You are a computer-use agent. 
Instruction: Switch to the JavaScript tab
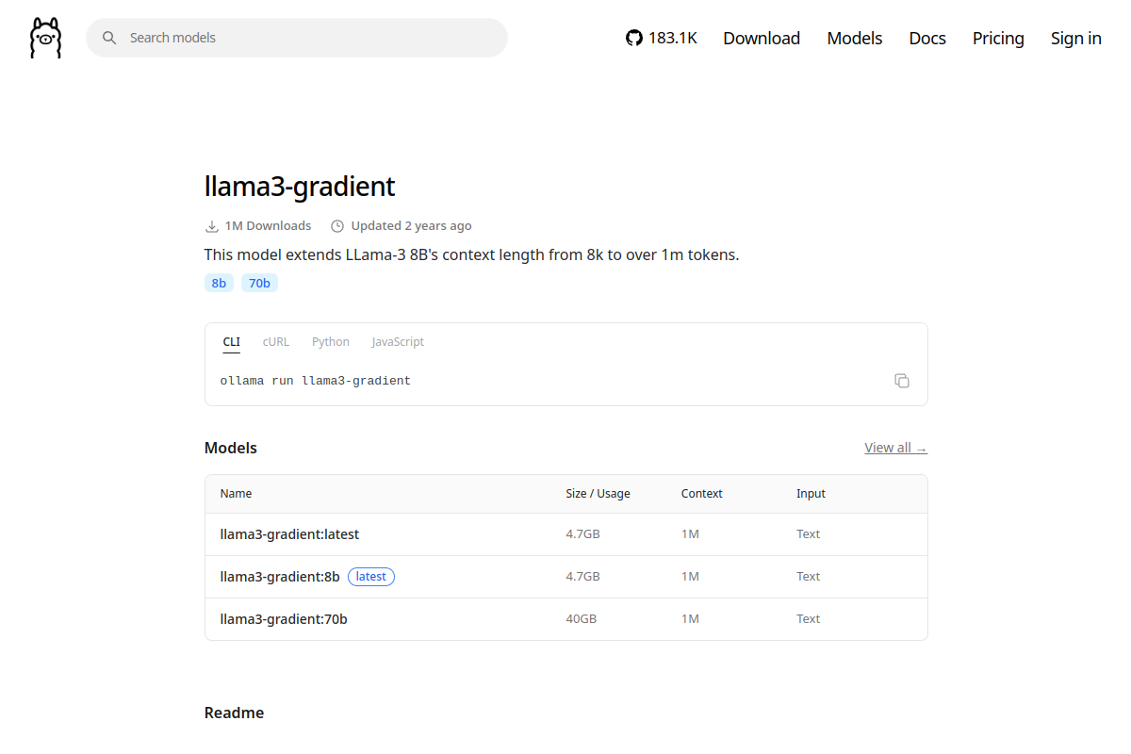coord(398,342)
